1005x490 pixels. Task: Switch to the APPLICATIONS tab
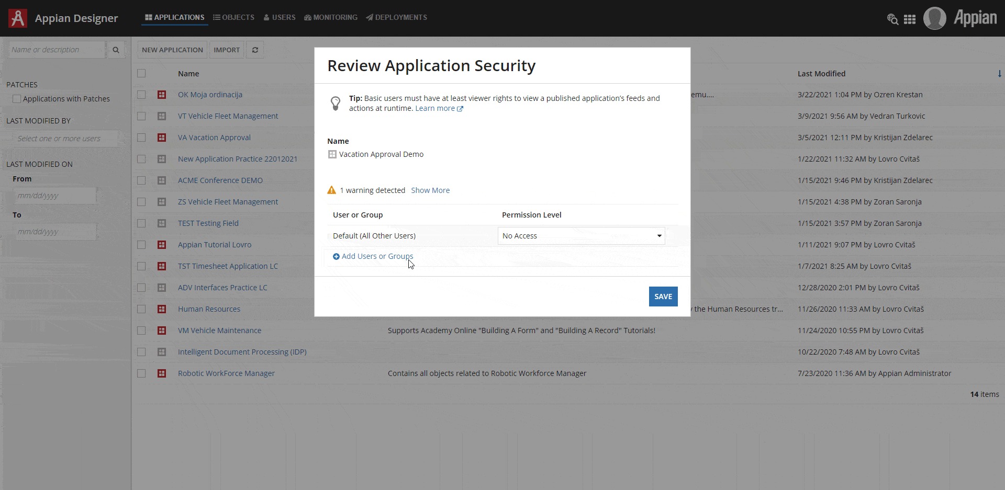[x=175, y=17]
